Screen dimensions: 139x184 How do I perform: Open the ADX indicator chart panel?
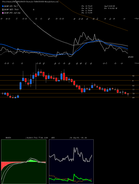coord(71,162)
